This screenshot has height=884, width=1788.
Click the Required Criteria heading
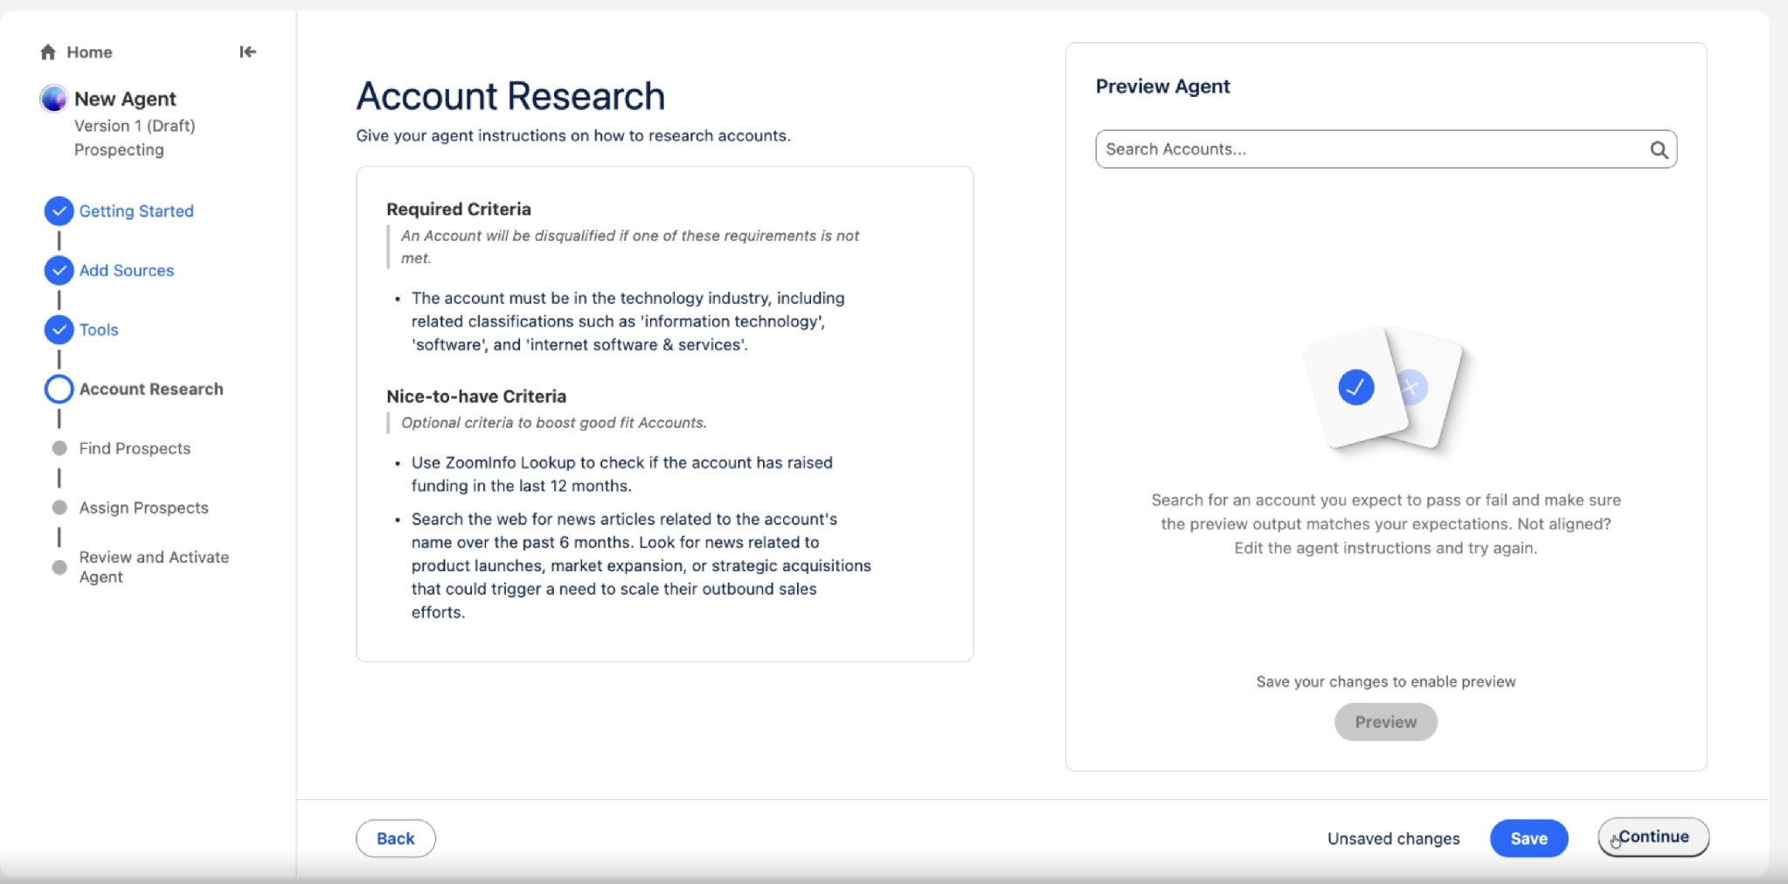click(x=459, y=210)
